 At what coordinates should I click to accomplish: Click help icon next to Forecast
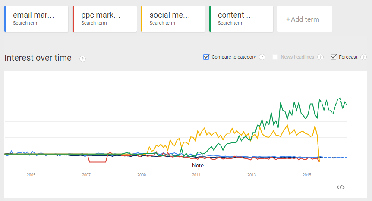(363, 57)
